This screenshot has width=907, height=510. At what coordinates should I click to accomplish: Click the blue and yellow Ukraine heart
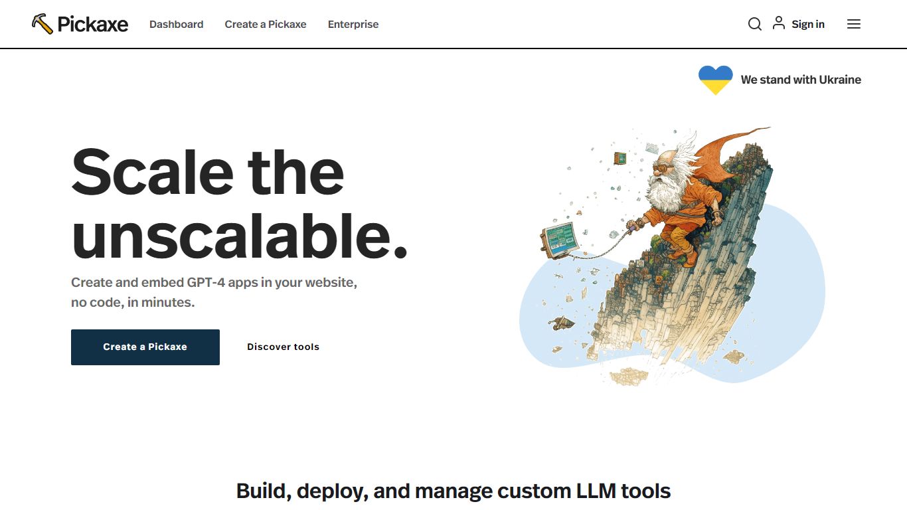[x=715, y=80]
